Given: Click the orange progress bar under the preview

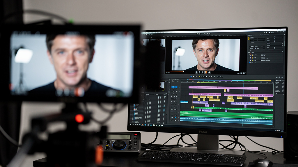Looking at the screenshot, I should click(x=175, y=71).
